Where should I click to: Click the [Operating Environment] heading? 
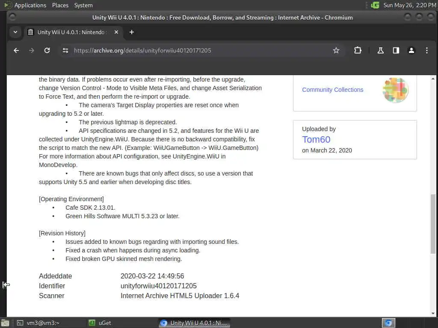[x=71, y=199]
